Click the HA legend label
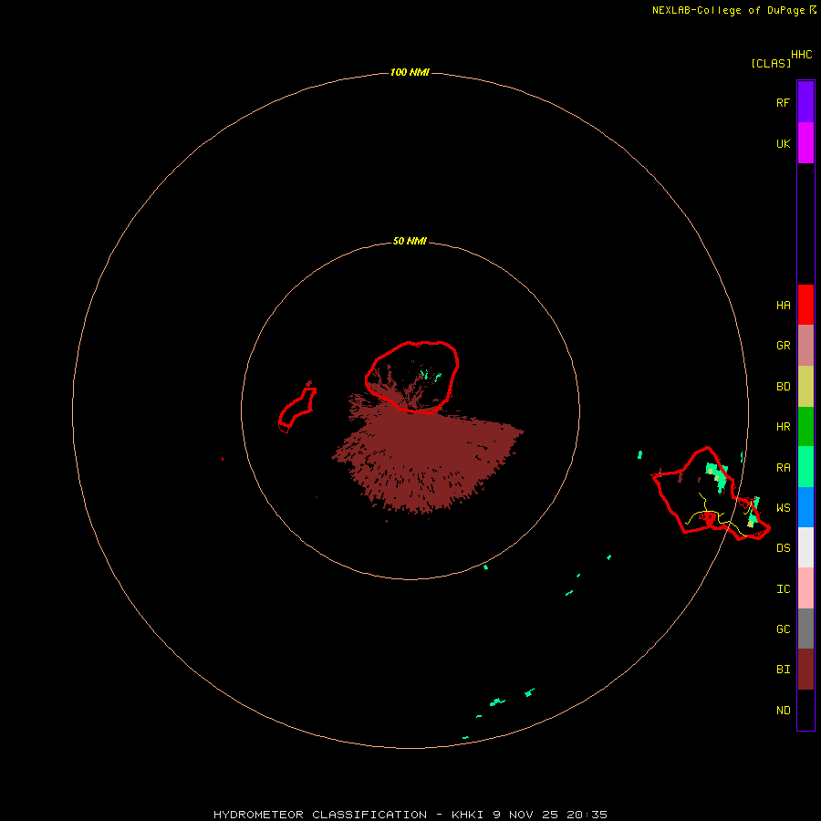Viewport: 821px width, 821px height. [783, 306]
